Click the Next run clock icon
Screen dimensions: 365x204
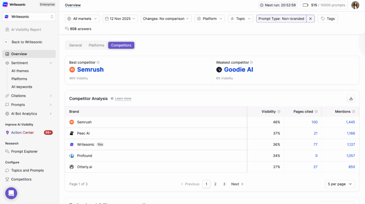(x=262, y=5)
